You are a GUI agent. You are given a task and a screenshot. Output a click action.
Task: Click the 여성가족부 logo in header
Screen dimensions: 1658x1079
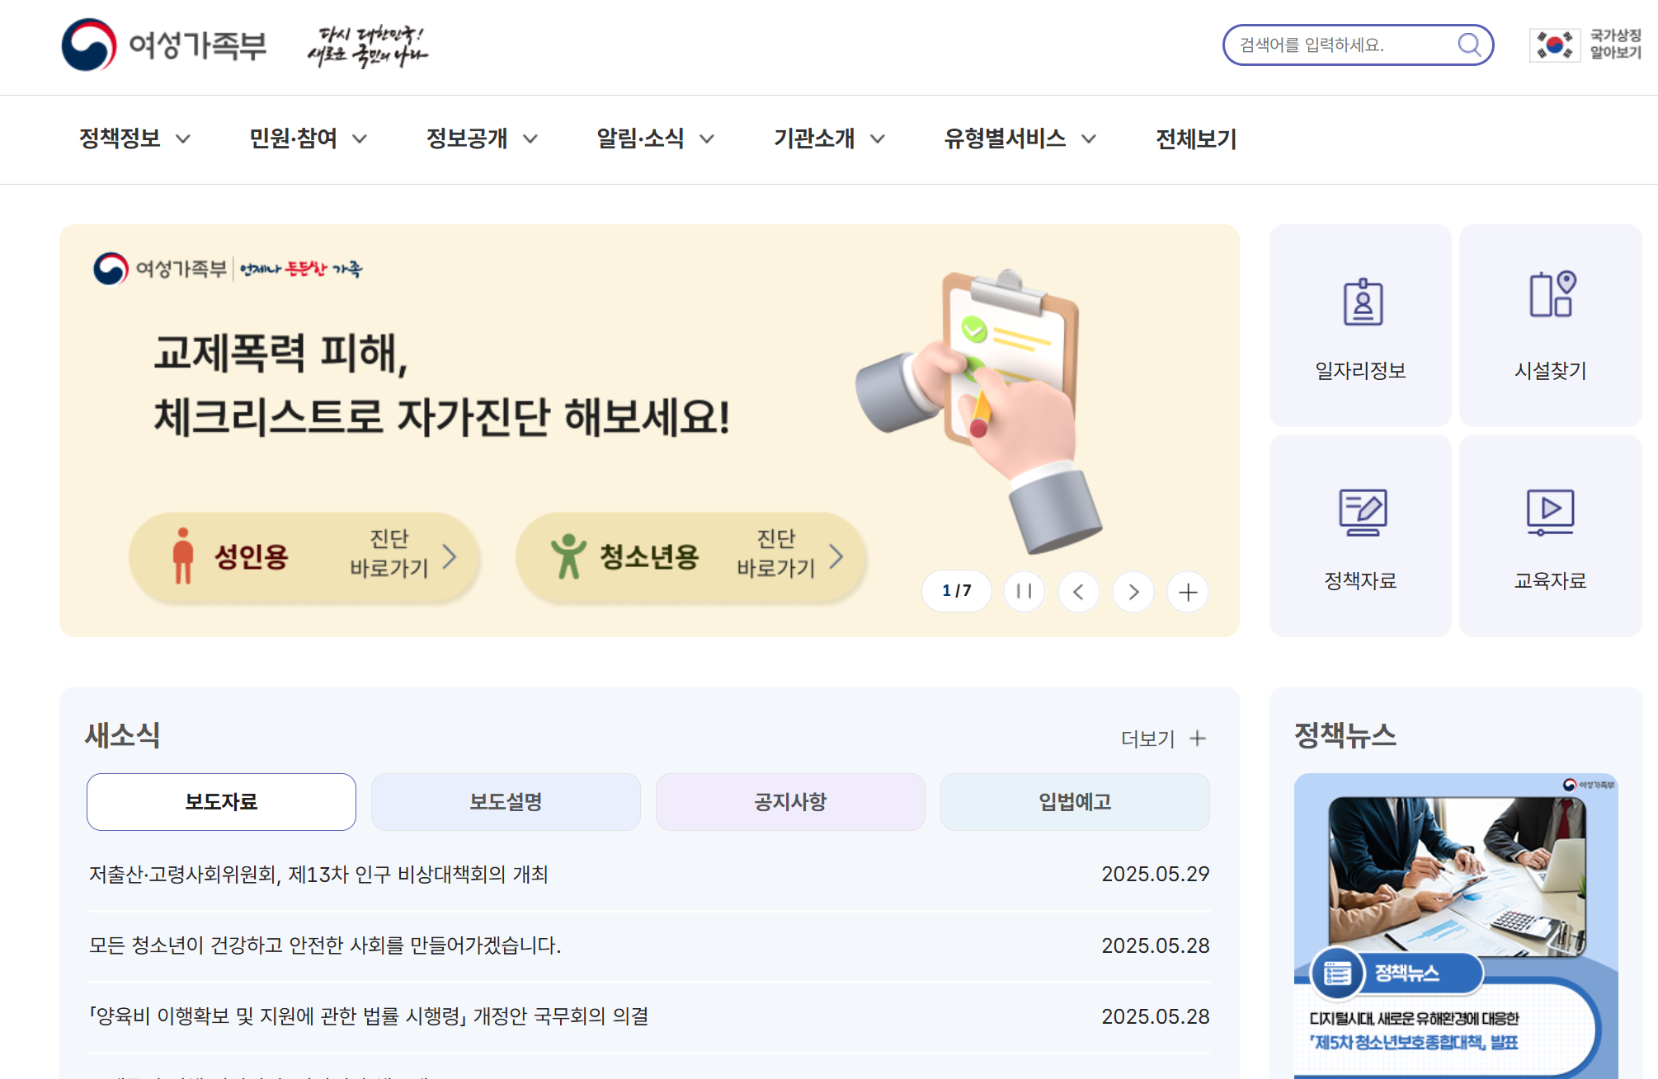pyautogui.click(x=165, y=45)
